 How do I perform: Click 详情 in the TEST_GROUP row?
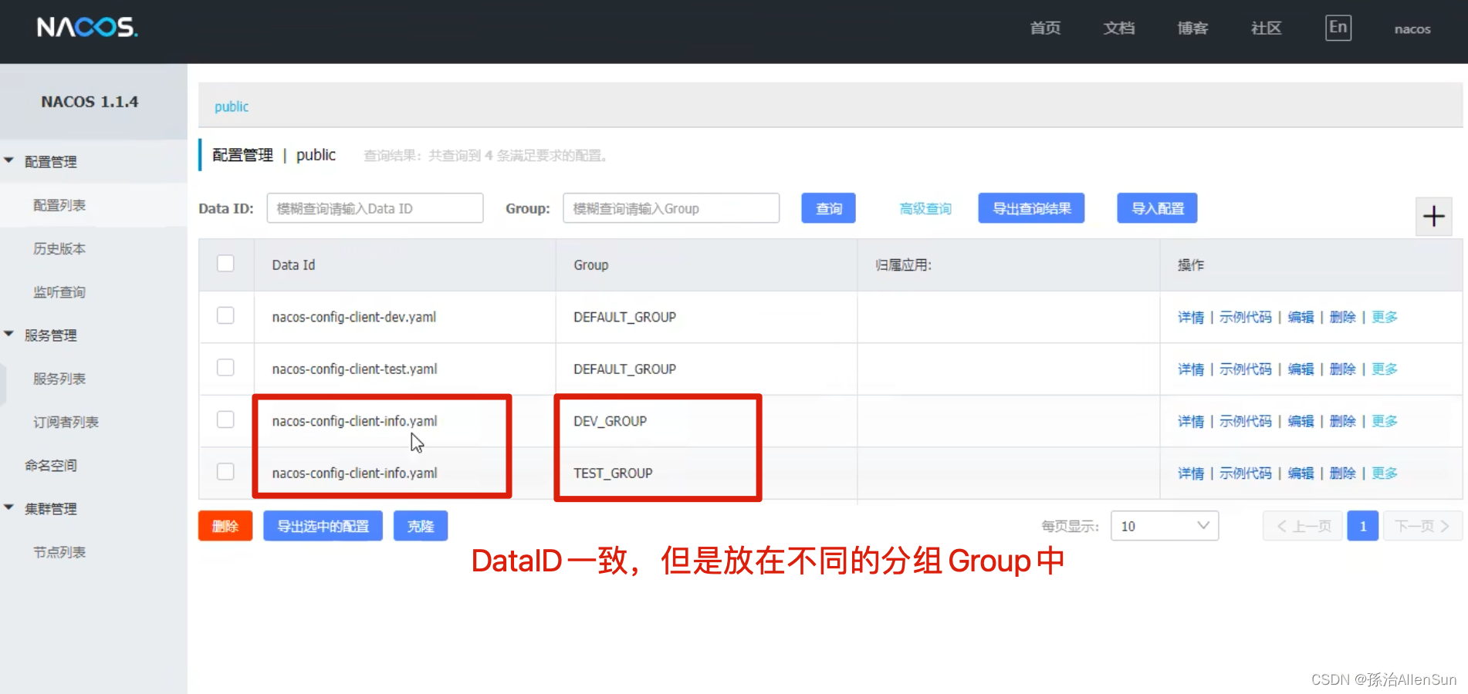pos(1191,473)
